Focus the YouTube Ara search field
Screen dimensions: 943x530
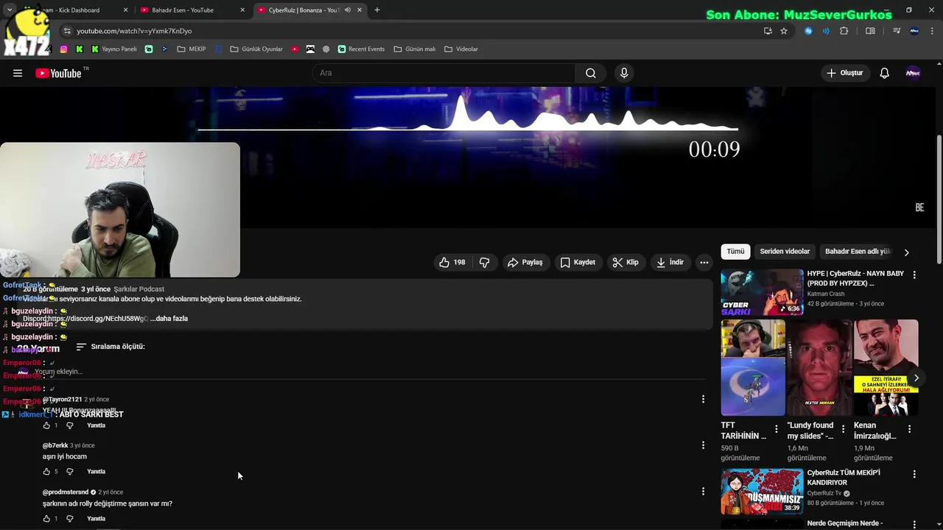444,73
